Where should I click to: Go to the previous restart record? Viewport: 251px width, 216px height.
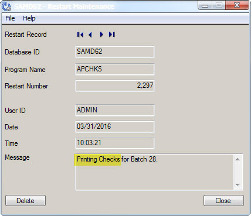click(90, 35)
